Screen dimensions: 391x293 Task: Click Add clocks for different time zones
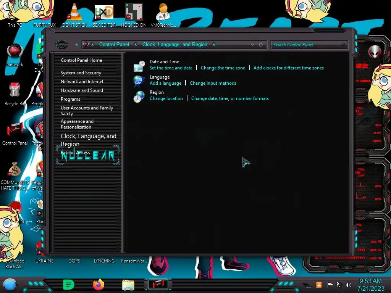289,68
